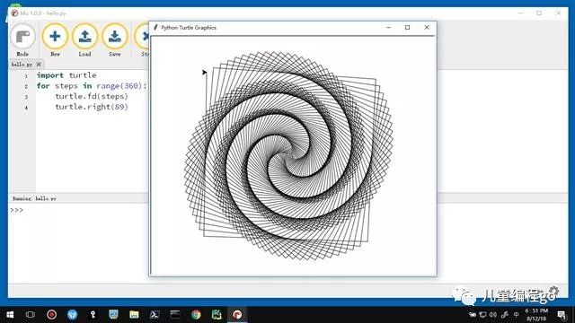Image resolution: width=575 pixels, height=323 pixels.
Task: Click the network icon in system tray
Action: [483, 315]
